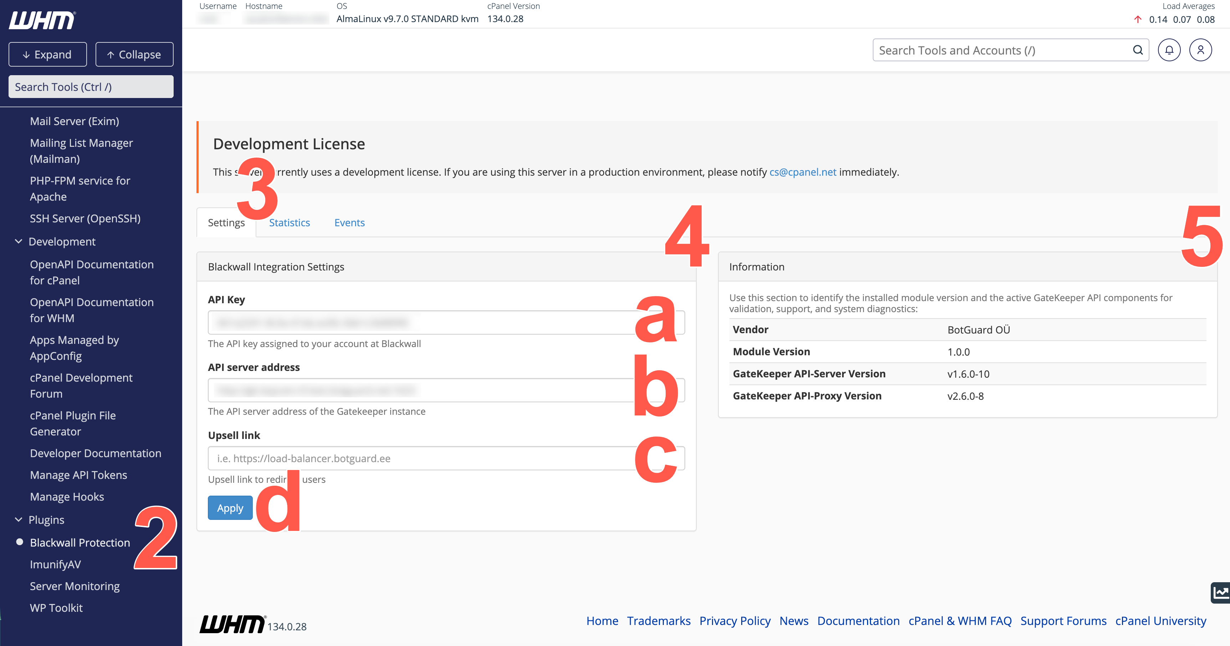Focus the sidebar Search Tools box
The image size is (1230, 646).
click(91, 87)
